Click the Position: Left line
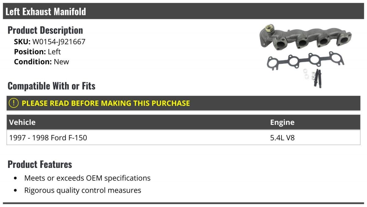 pos(37,52)
